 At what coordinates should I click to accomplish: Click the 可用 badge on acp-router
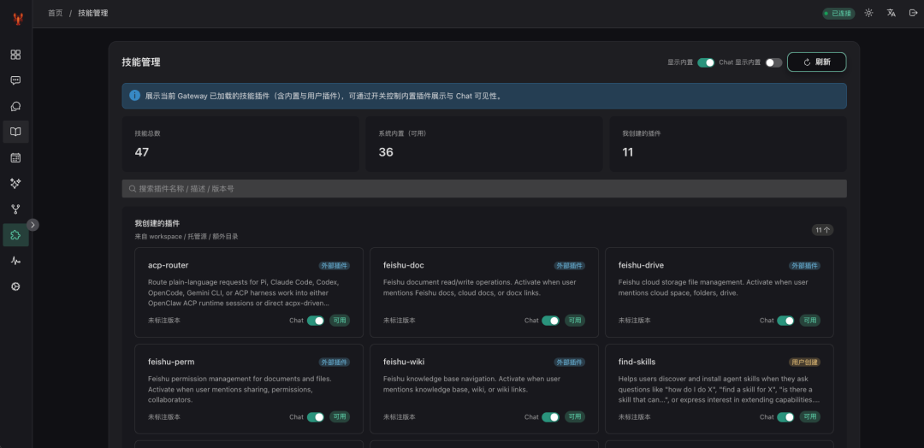(x=340, y=321)
